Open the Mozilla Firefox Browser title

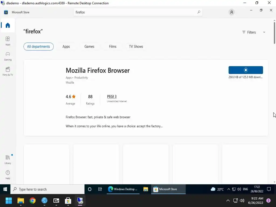98,70
